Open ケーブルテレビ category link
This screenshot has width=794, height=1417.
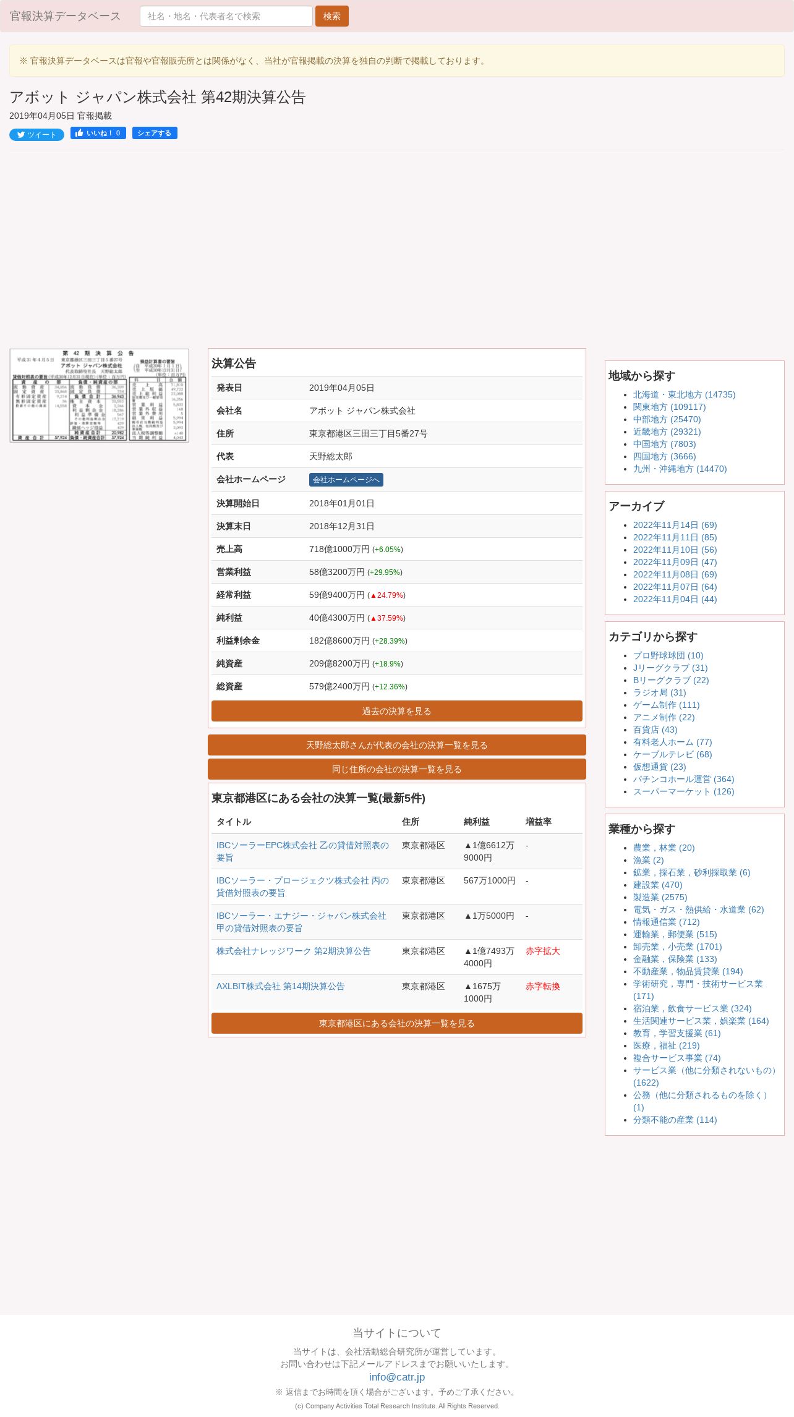click(672, 754)
